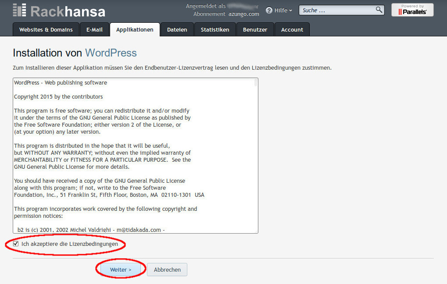Expand the Hilfe dropdown menu
Viewport: 447px width, 284px height.
[x=279, y=11]
